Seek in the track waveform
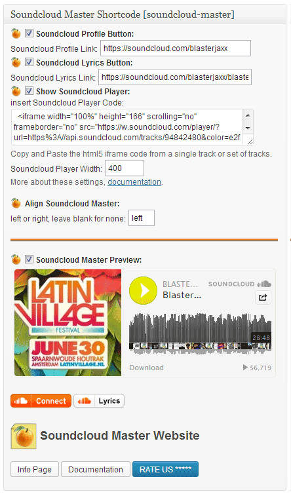This screenshot has height=496, width=291. click(x=200, y=334)
